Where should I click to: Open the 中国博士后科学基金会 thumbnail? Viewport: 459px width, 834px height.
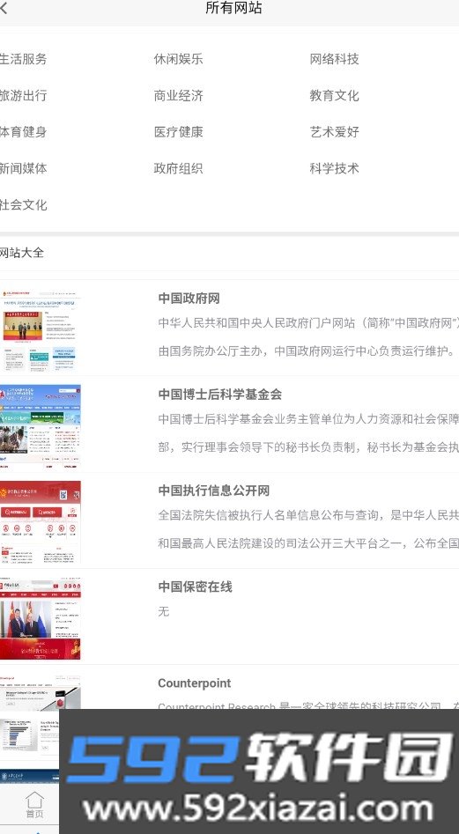41,426
